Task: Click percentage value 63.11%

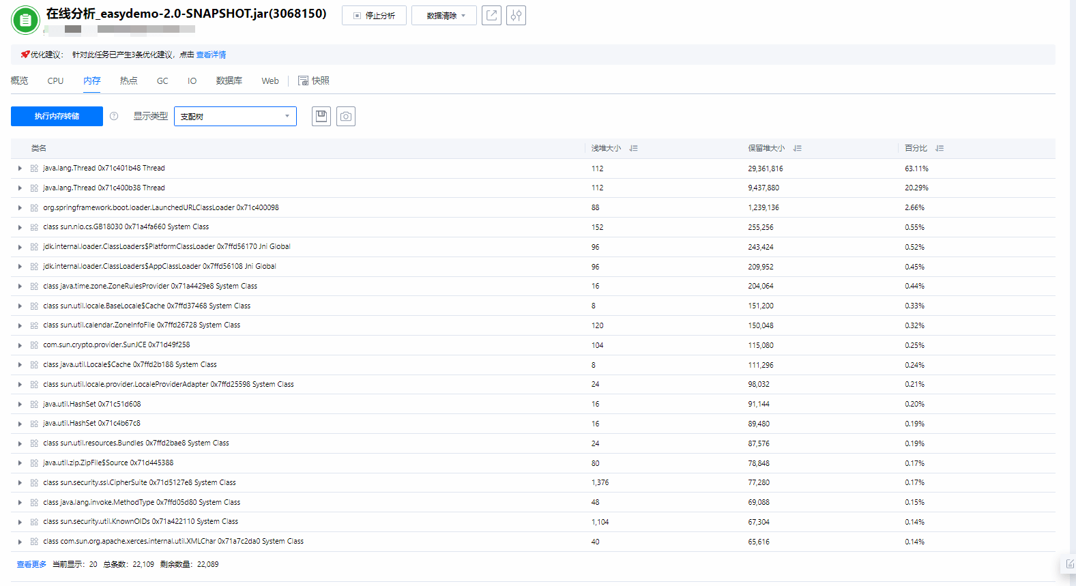Action: tap(916, 169)
